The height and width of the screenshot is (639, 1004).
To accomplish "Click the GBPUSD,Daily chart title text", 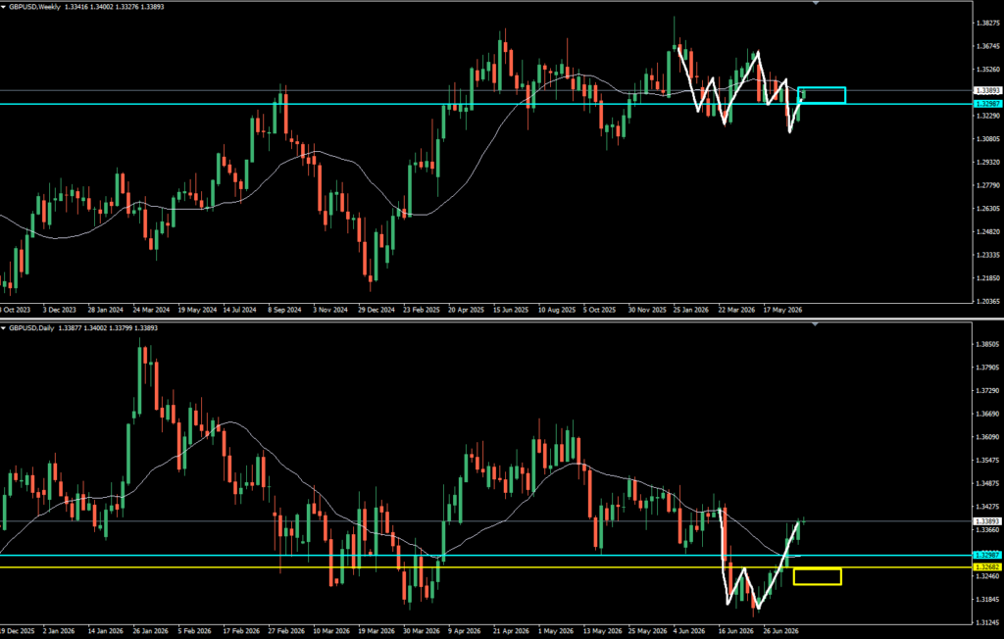I will [x=31, y=327].
